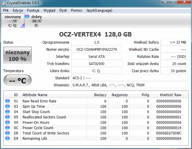Click status orb for Spin Up Time

tap(7, 106)
